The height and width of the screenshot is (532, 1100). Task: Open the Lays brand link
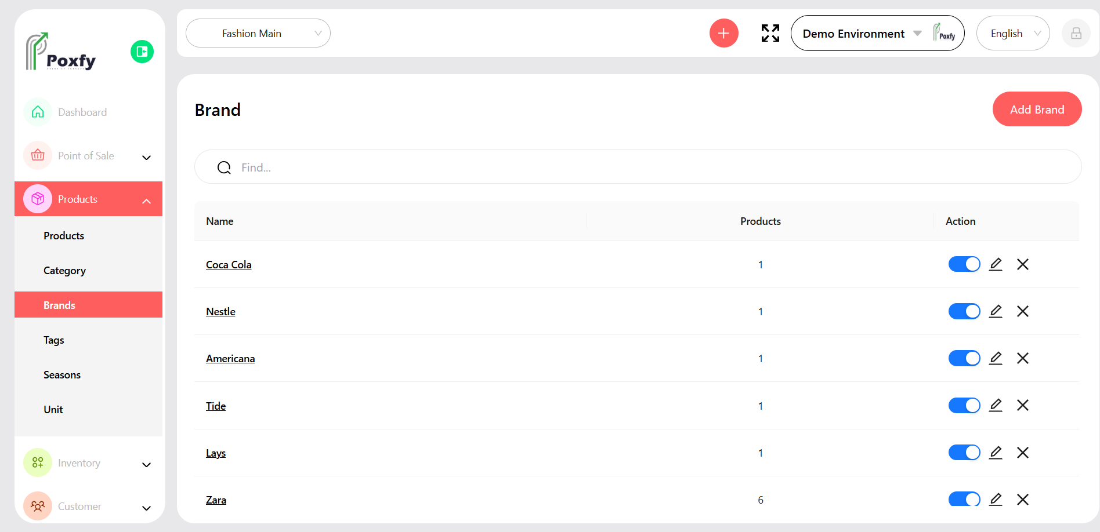216,453
